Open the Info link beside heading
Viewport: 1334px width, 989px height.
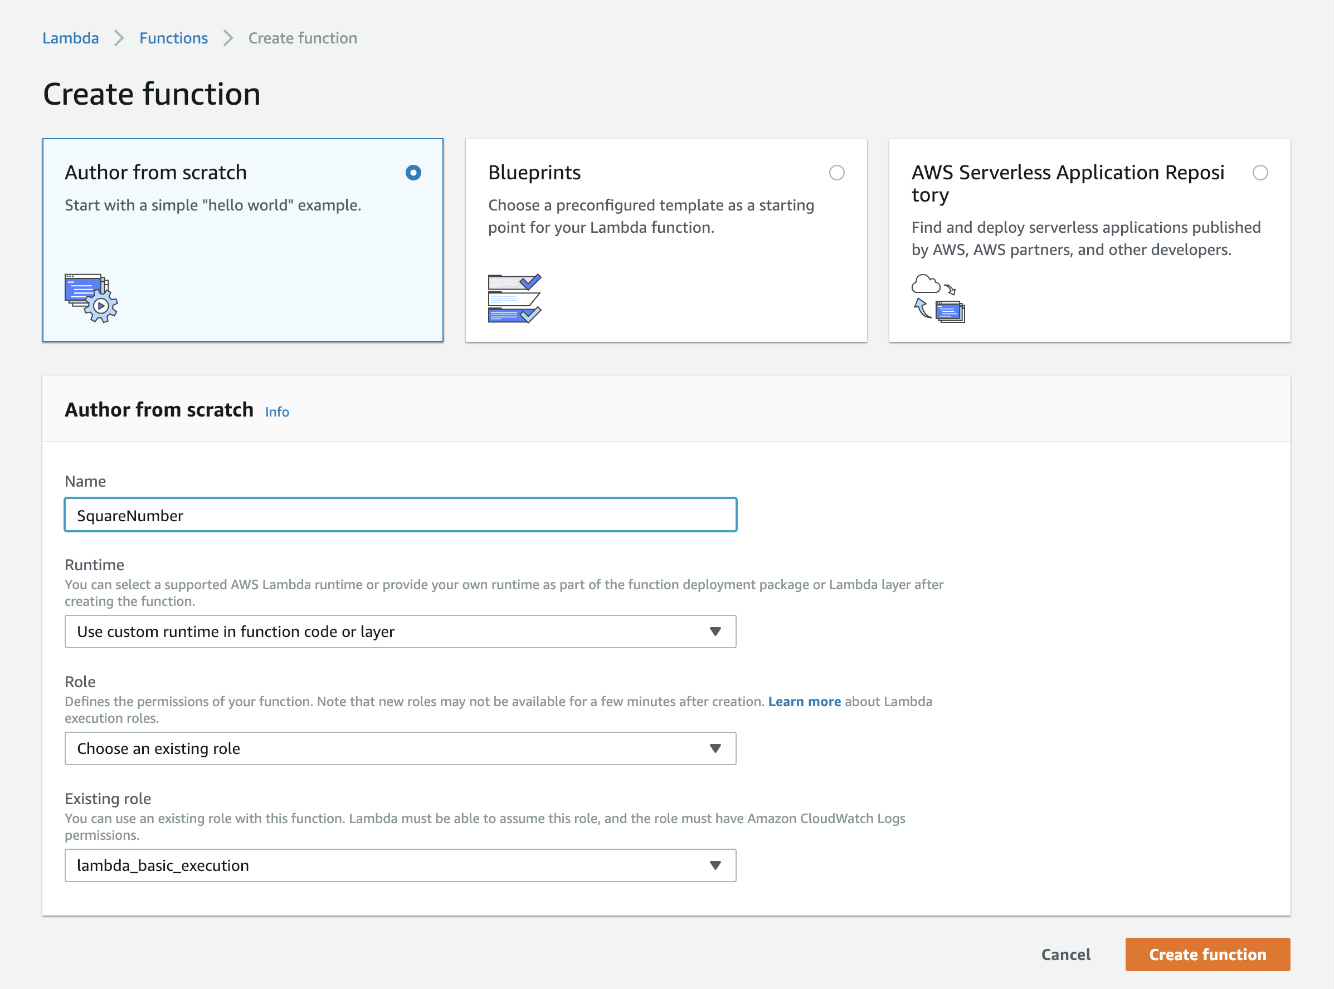(x=277, y=412)
